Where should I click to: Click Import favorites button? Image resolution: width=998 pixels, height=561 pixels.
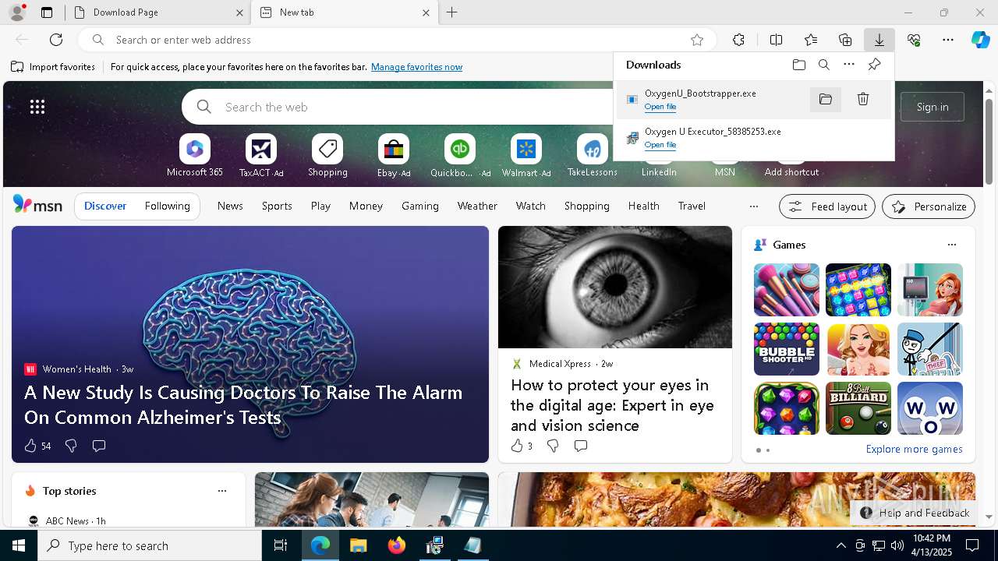coord(53,67)
